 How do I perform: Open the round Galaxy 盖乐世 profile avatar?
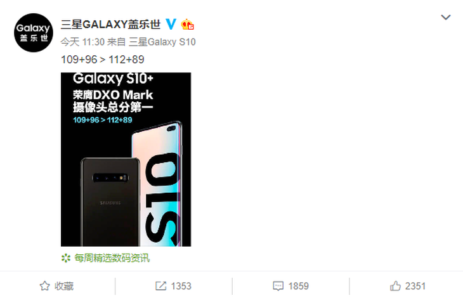(34, 33)
